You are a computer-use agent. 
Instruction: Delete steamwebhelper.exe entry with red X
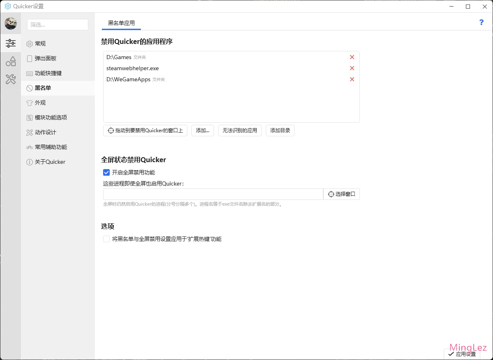(352, 68)
